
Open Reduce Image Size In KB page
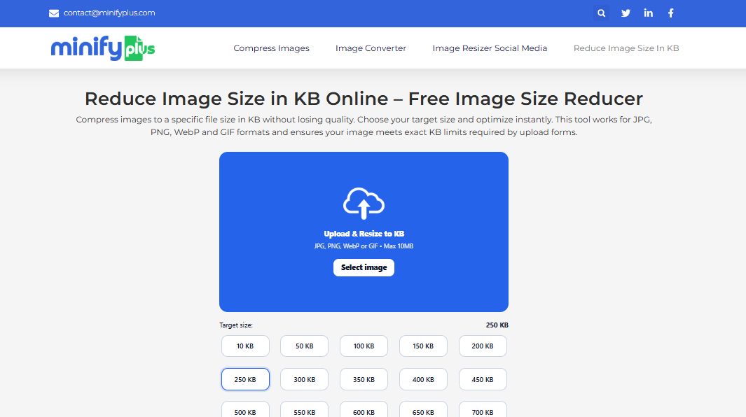click(x=626, y=48)
